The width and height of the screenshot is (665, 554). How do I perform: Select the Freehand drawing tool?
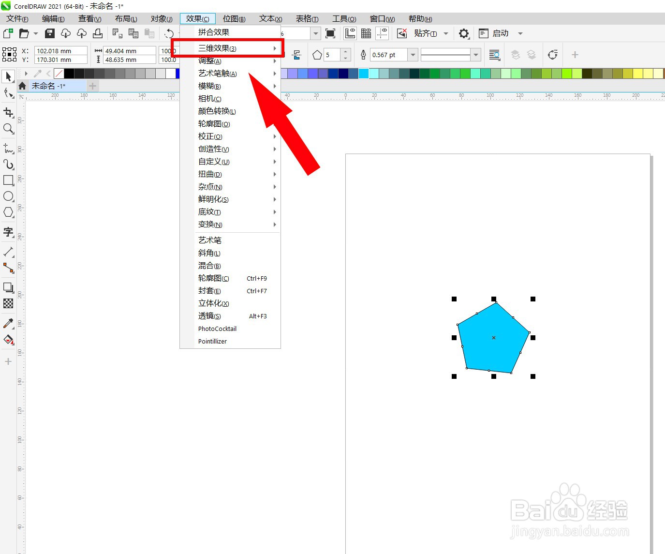tap(8, 148)
